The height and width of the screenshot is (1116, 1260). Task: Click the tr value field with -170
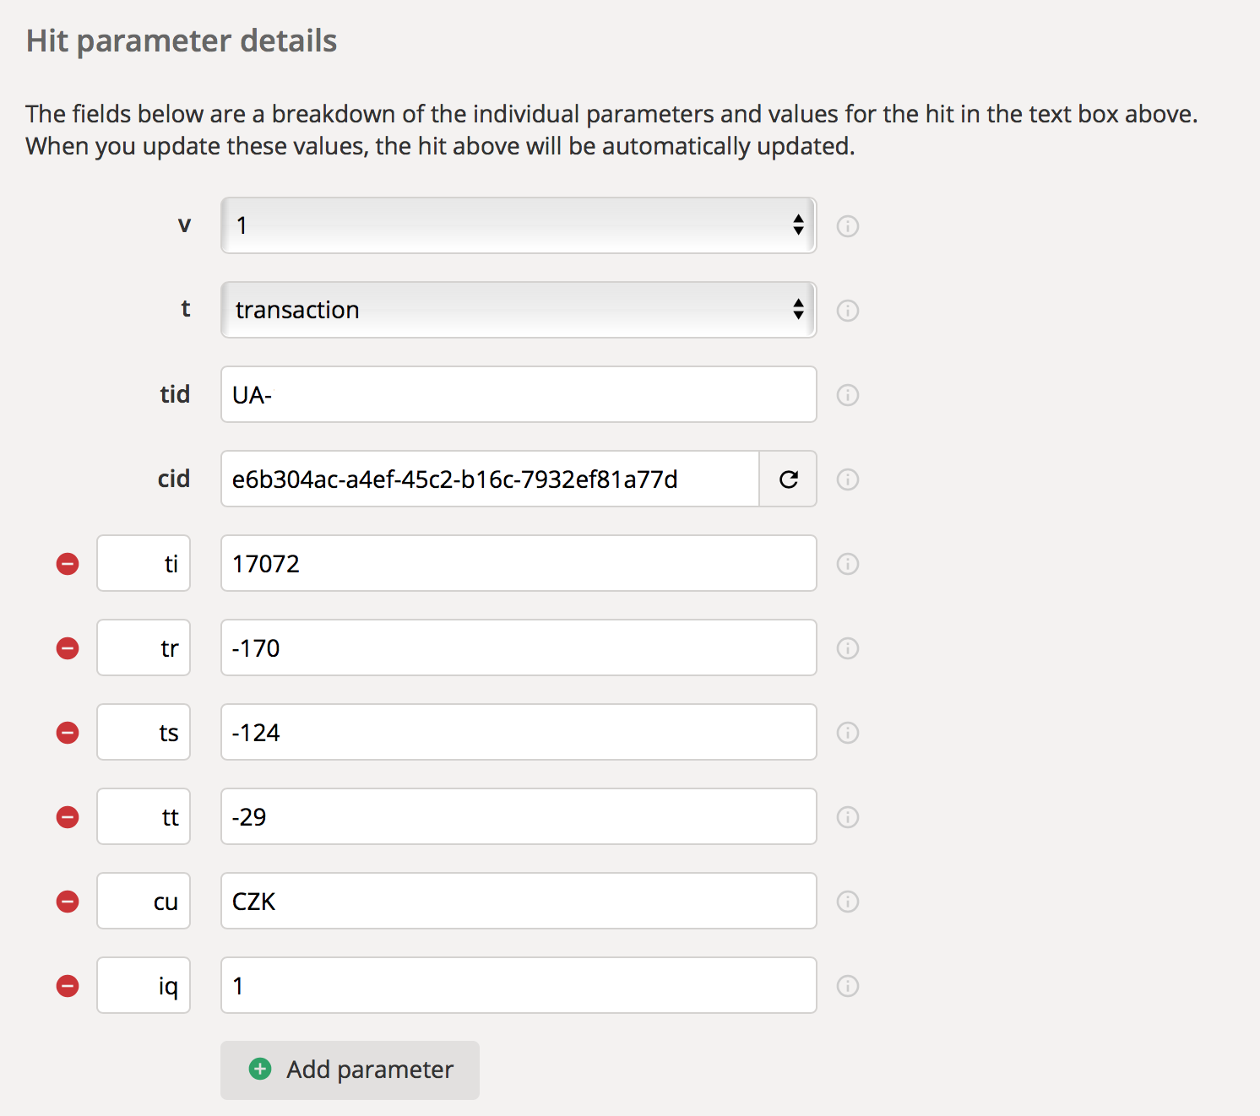(518, 647)
